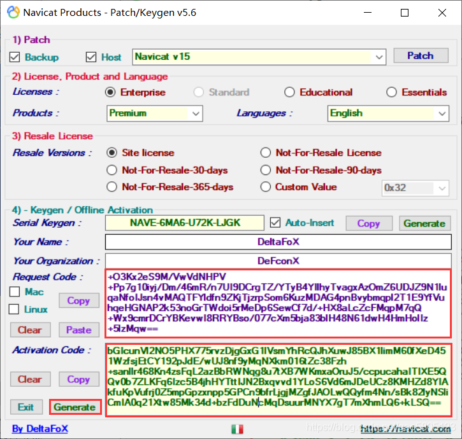Choose Not-For-Resale-365-days option

click(112, 187)
